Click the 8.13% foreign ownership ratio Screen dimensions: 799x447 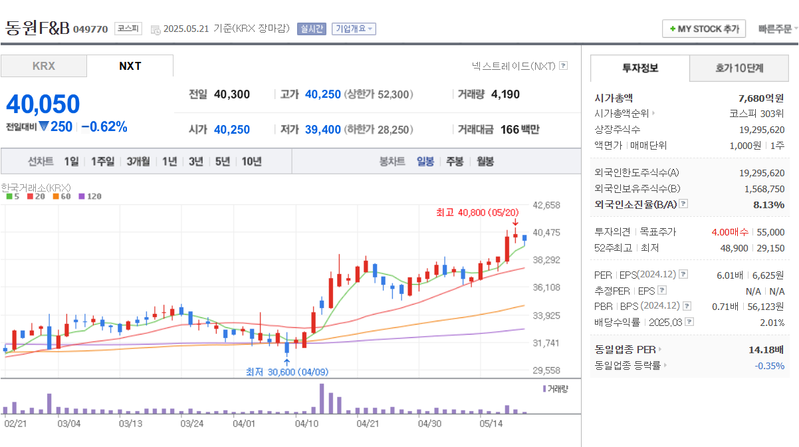pos(769,204)
